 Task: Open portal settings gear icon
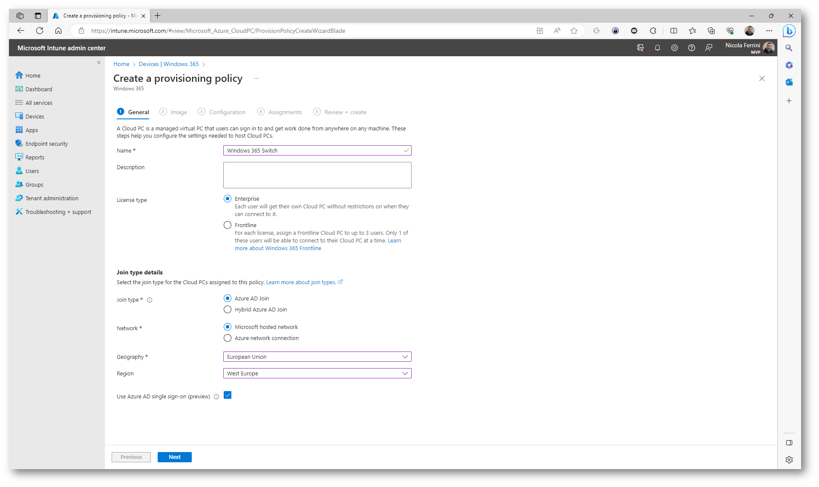675,48
